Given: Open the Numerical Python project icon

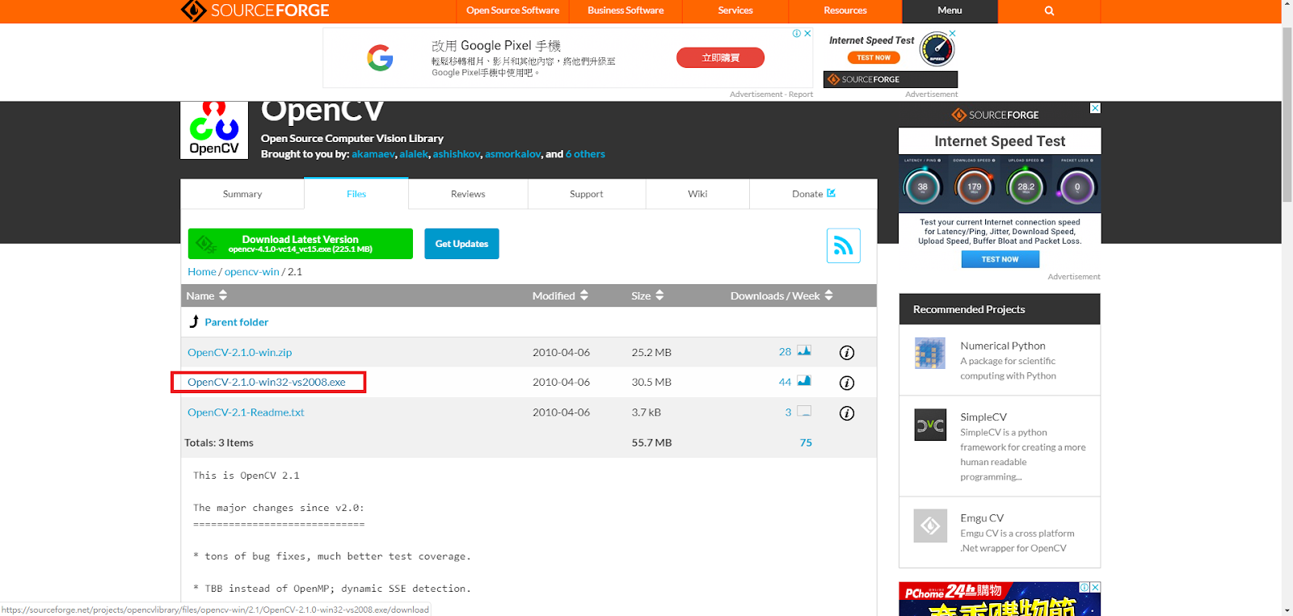Looking at the screenshot, I should pyautogui.click(x=930, y=354).
